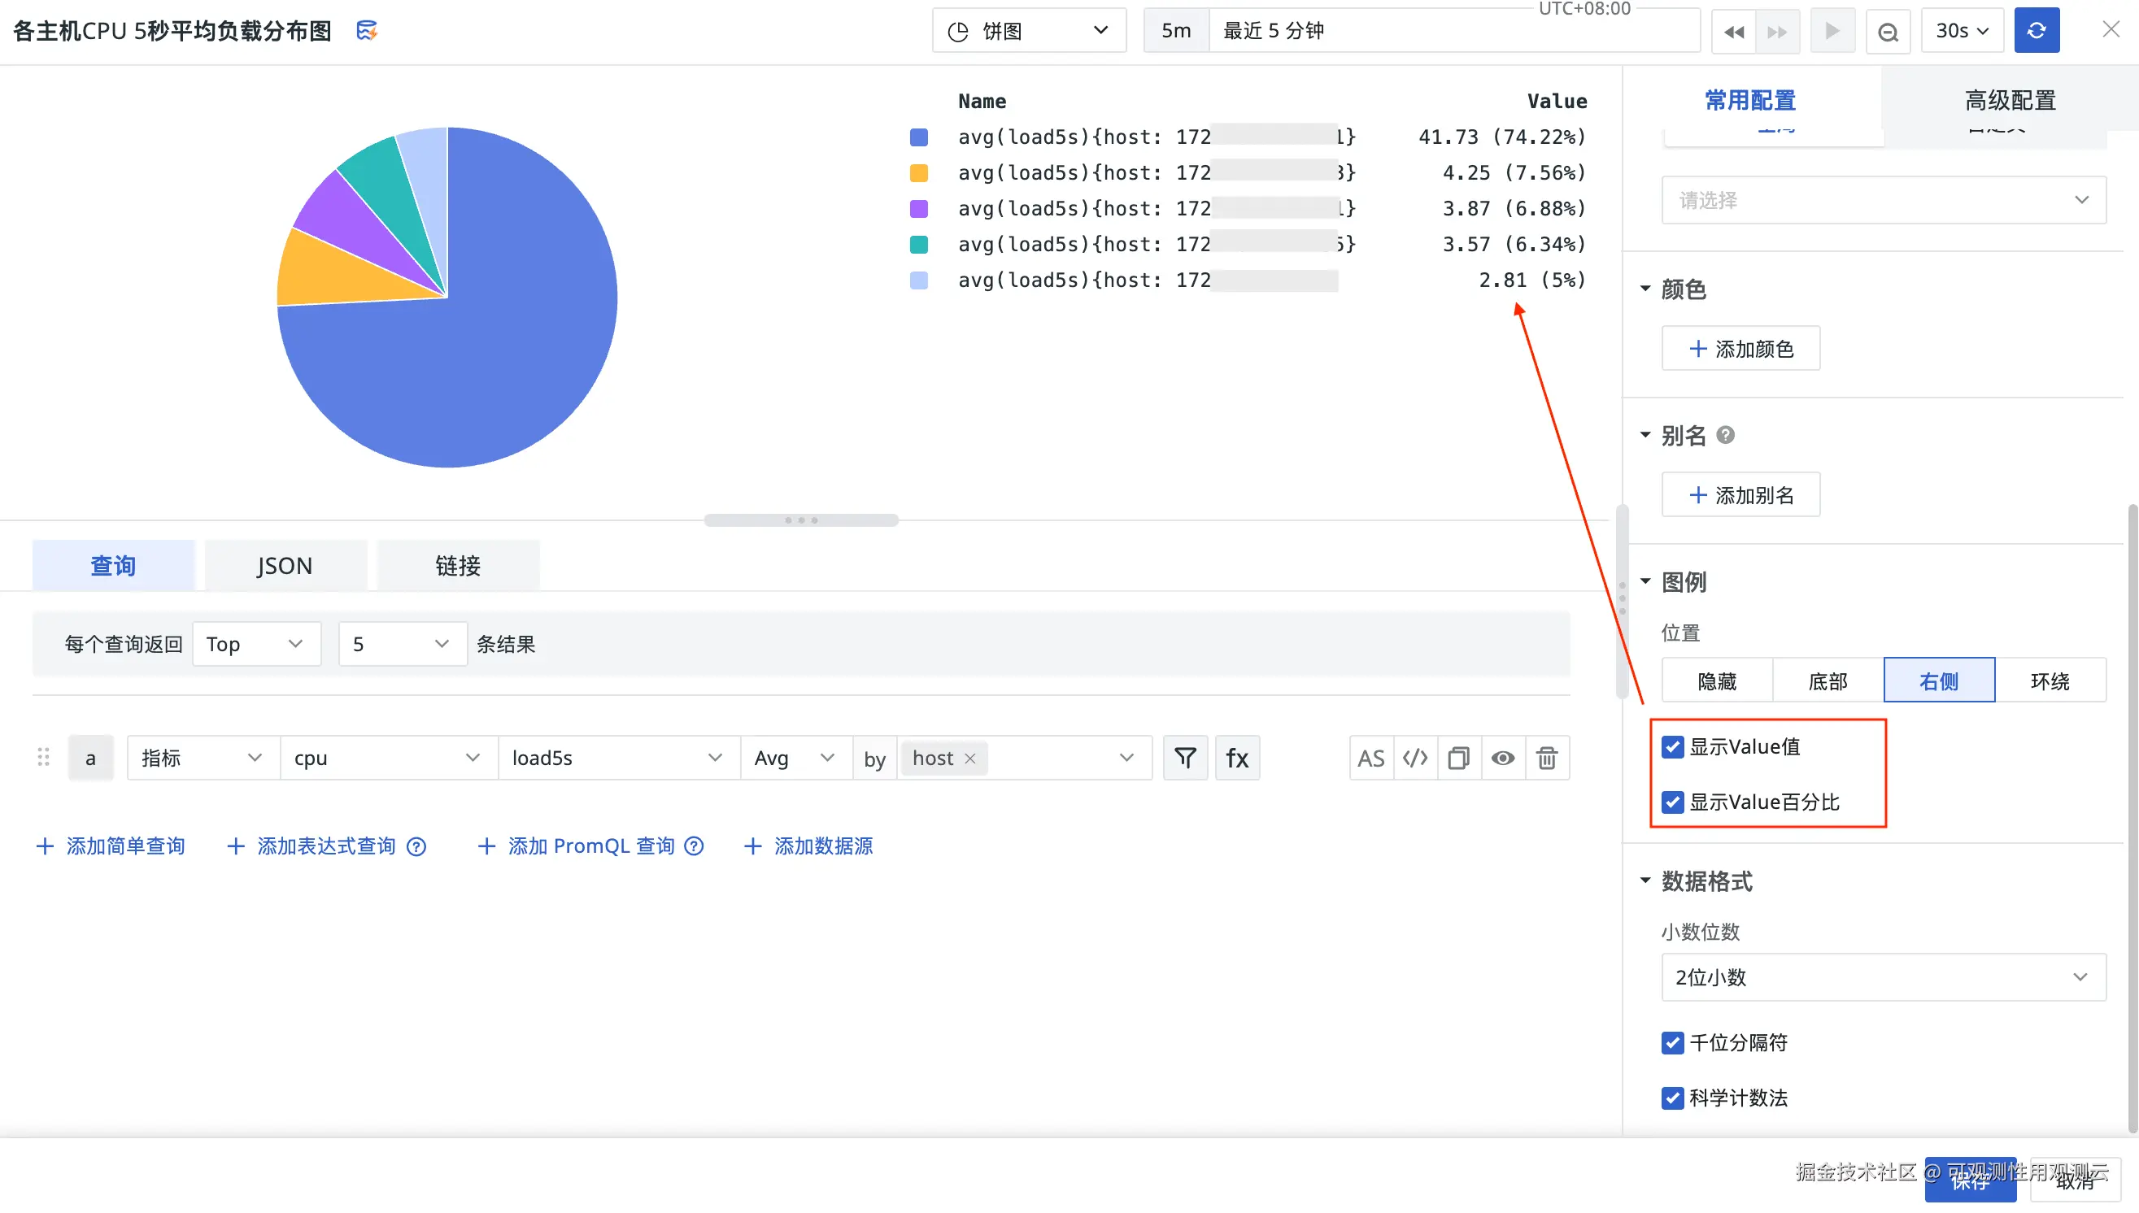The image size is (2139, 1213).
Task: Click 添加 PromQL 查询 link
Action: (590, 846)
